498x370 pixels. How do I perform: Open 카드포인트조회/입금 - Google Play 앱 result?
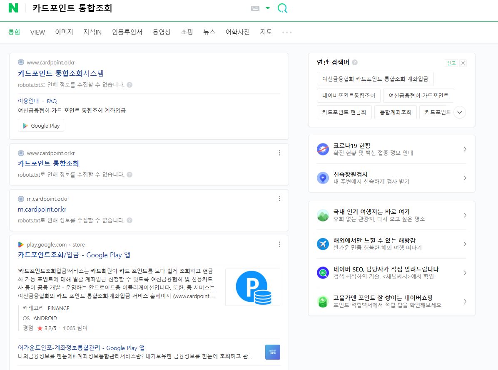pyautogui.click(x=74, y=255)
